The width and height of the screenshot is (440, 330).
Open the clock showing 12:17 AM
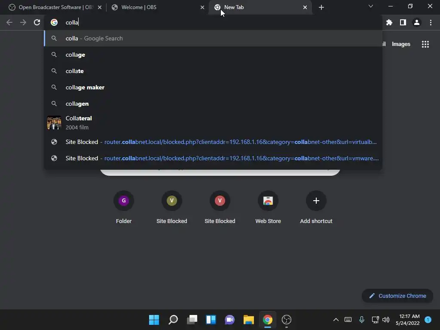408,320
